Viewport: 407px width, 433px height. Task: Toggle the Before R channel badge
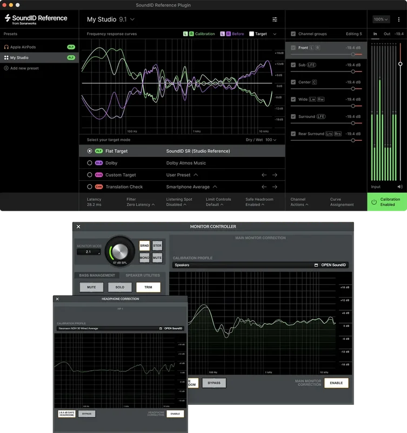[x=228, y=34]
